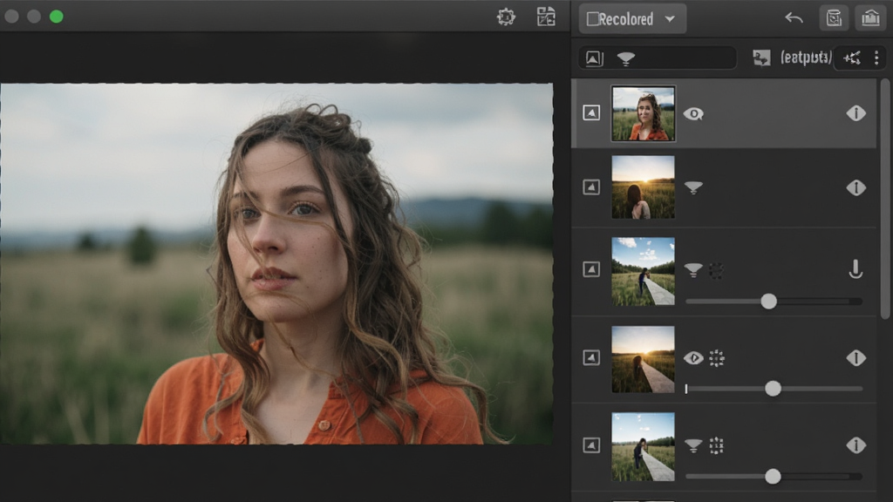Image resolution: width=893 pixels, height=502 pixels.
Task: Click the slider handle on the third layer
Action: pyautogui.click(x=768, y=301)
